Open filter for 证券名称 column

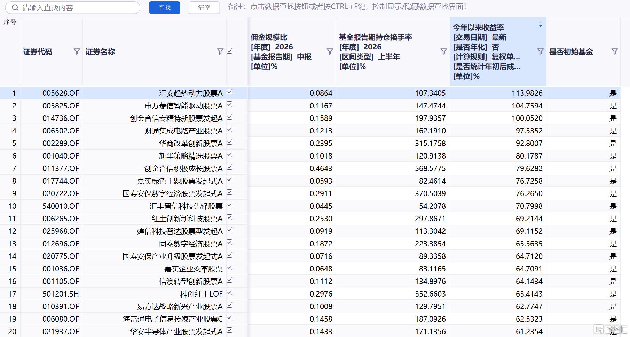point(220,52)
